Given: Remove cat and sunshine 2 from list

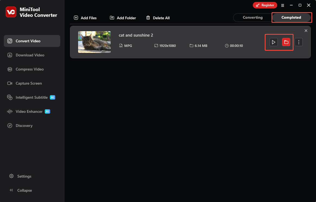Looking at the screenshot, I should tap(306, 31).
